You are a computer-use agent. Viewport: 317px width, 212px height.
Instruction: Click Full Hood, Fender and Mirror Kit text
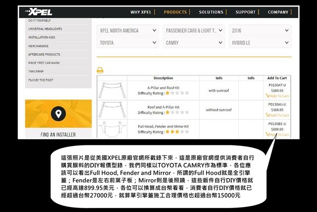pos(163,126)
